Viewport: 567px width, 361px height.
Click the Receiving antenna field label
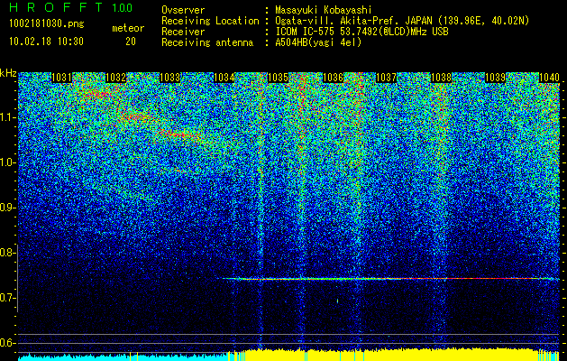[207, 42]
